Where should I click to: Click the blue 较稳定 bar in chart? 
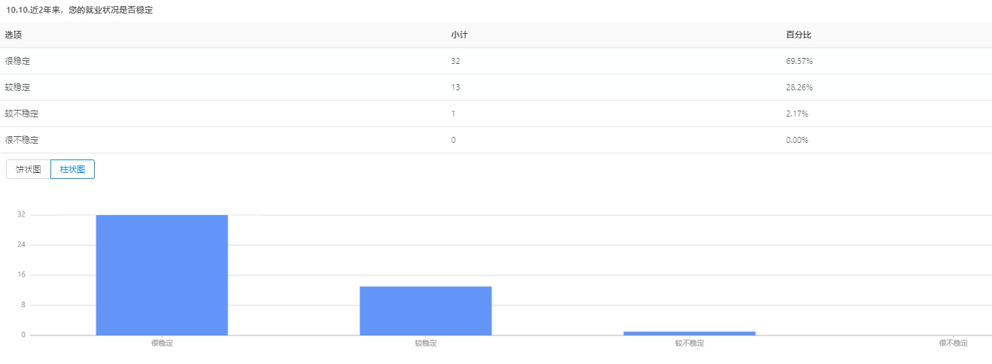coord(425,310)
